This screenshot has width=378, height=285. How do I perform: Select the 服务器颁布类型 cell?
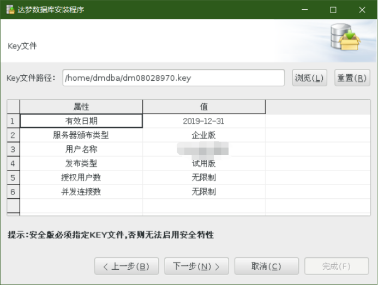coord(81,135)
